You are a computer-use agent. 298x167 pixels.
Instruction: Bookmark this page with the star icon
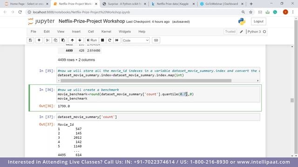[x=251, y=12]
